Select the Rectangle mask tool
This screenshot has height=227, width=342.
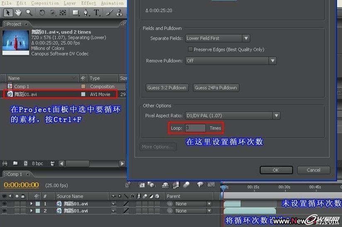coord(76,12)
